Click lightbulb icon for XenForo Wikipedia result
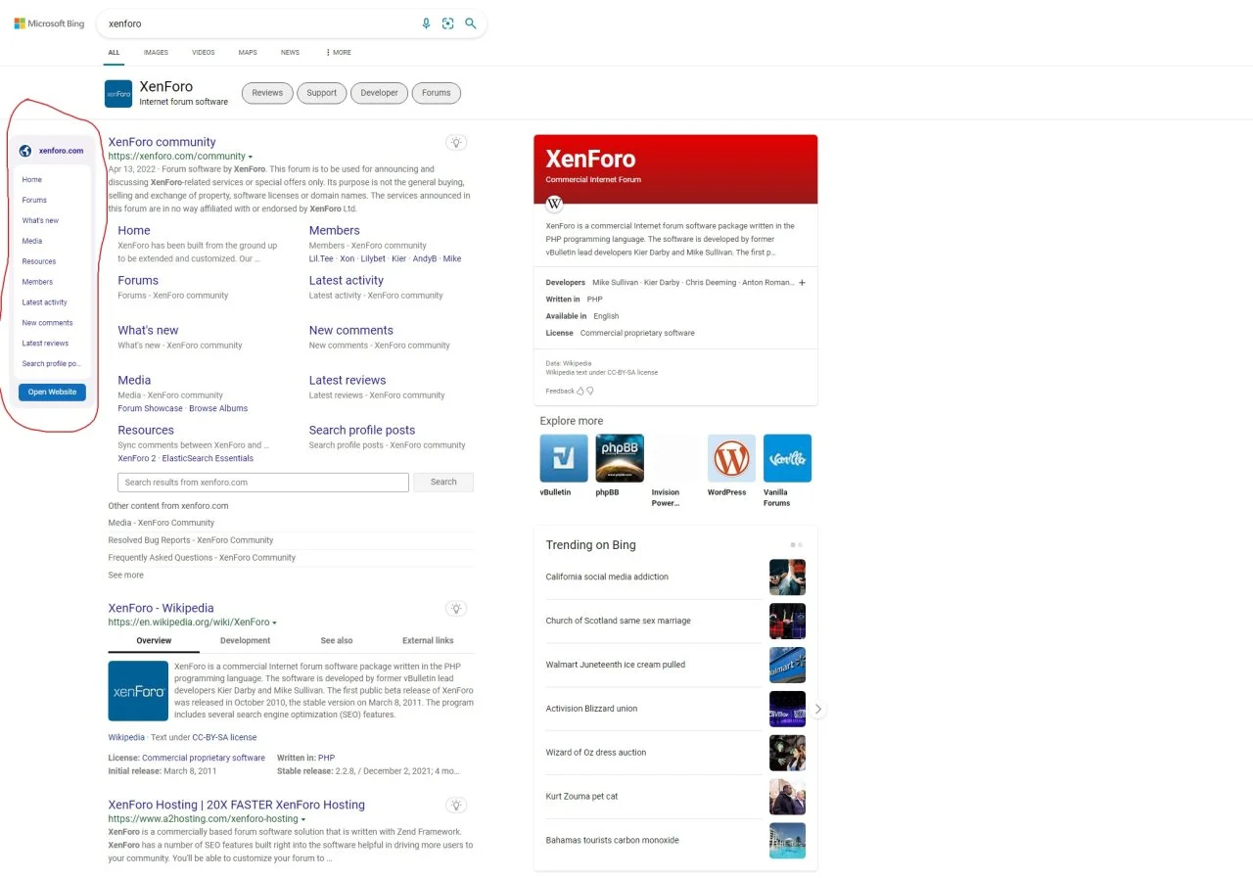The height and width of the screenshot is (878, 1253). click(456, 608)
